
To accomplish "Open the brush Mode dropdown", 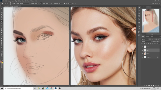I will 25,3.
